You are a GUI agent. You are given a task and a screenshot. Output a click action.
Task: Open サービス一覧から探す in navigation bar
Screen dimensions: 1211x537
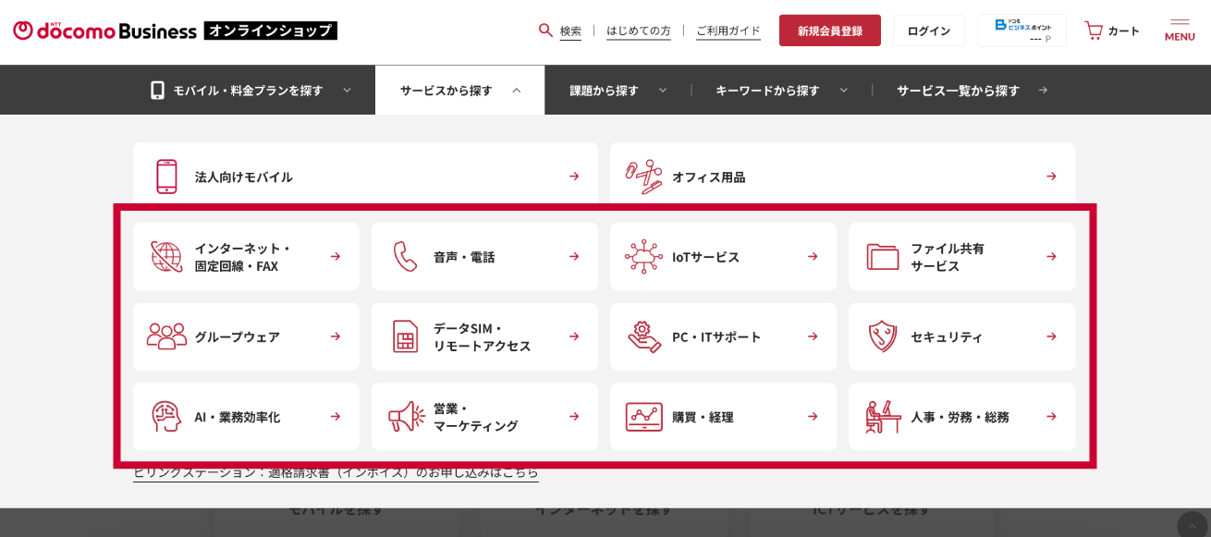[x=971, y=91]
